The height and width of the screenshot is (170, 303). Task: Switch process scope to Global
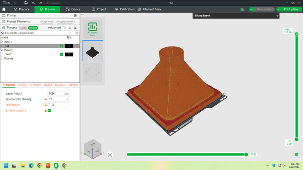pos(24,28)
